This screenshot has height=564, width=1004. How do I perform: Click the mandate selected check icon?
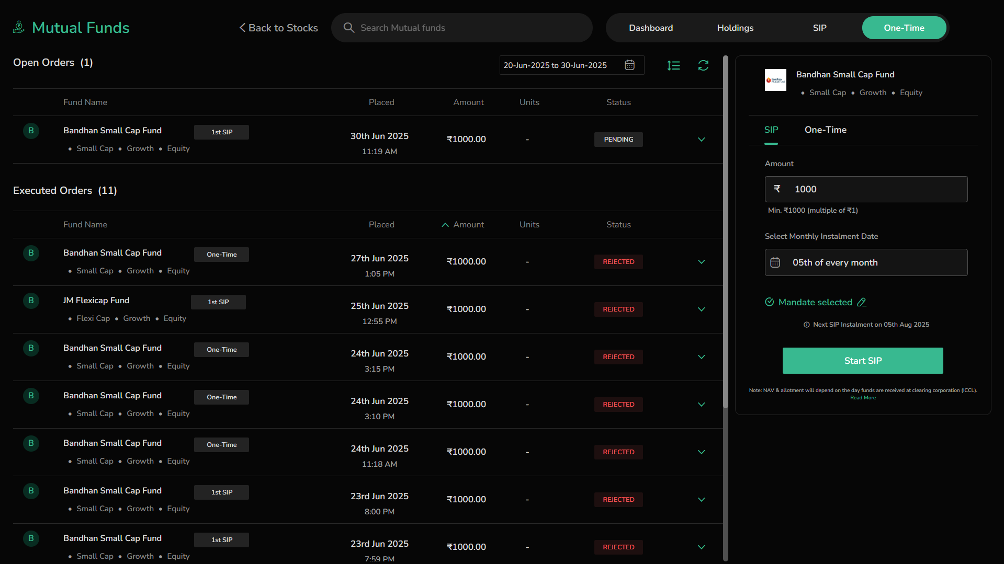770,302
